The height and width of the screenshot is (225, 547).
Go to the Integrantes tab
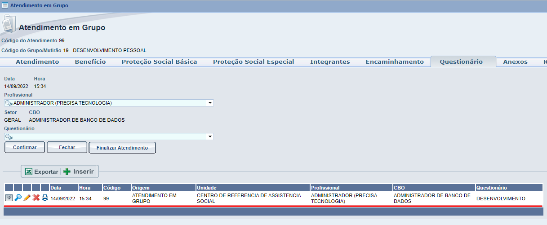tap(330, 62)
